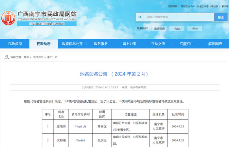Viewport: 229px width, 147px height.
Task: Switch to 繁体版 traditional Chinese
Action: coord(225,7)
